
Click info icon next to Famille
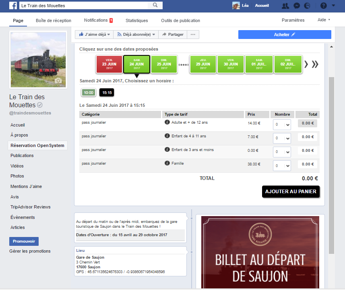point(167,163)
